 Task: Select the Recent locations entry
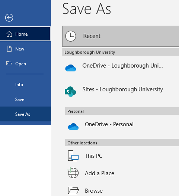tap(121, 36)
